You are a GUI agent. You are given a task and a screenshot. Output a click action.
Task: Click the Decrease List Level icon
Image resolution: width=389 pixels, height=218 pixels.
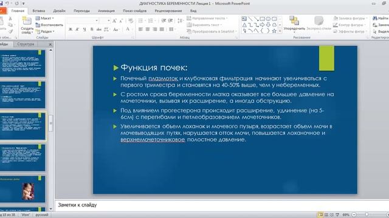tap(164, 21)
